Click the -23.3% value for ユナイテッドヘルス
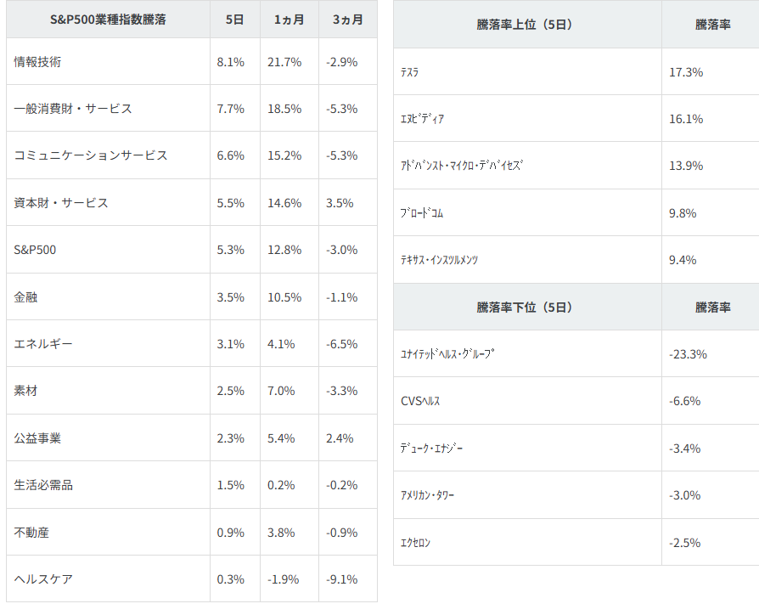The image size is (759, 615). (x=688, y=354)
